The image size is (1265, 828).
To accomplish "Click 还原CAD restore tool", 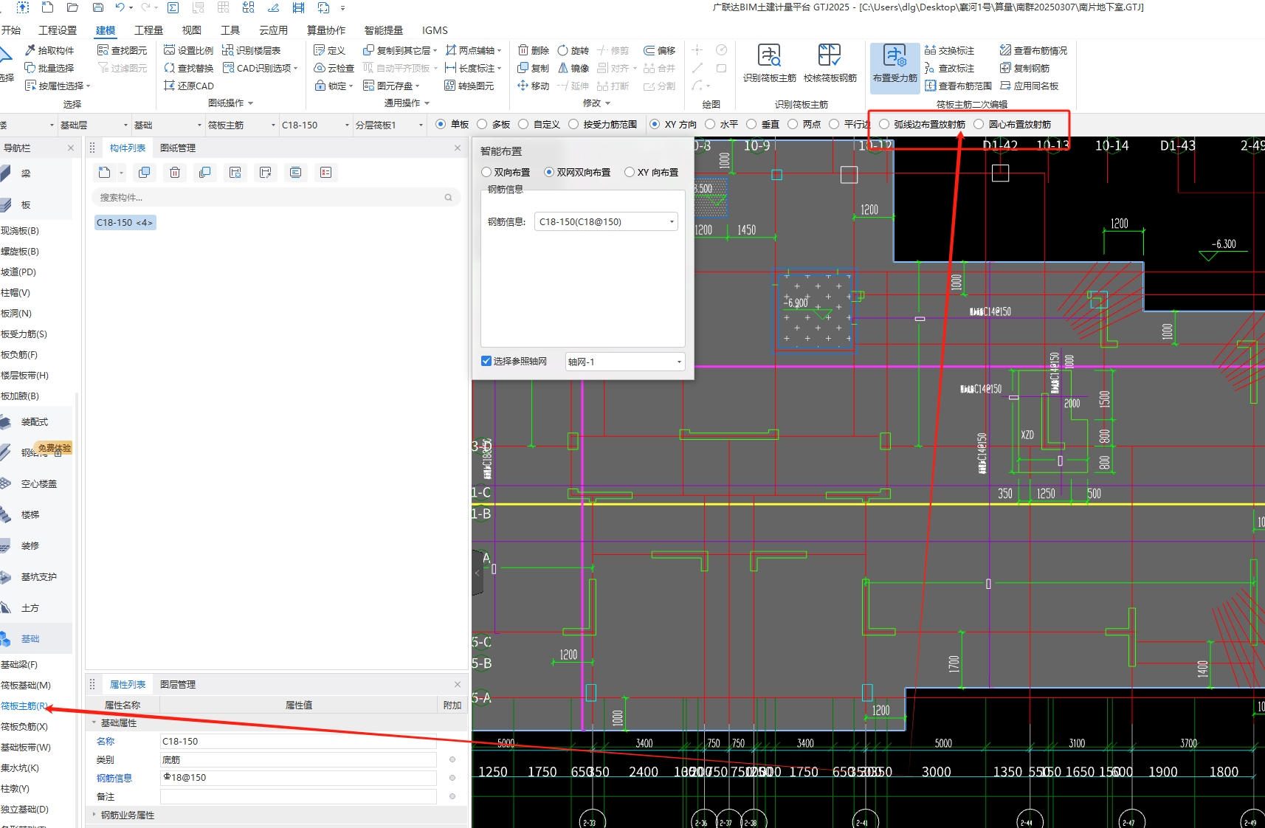I will coord(189,86).
